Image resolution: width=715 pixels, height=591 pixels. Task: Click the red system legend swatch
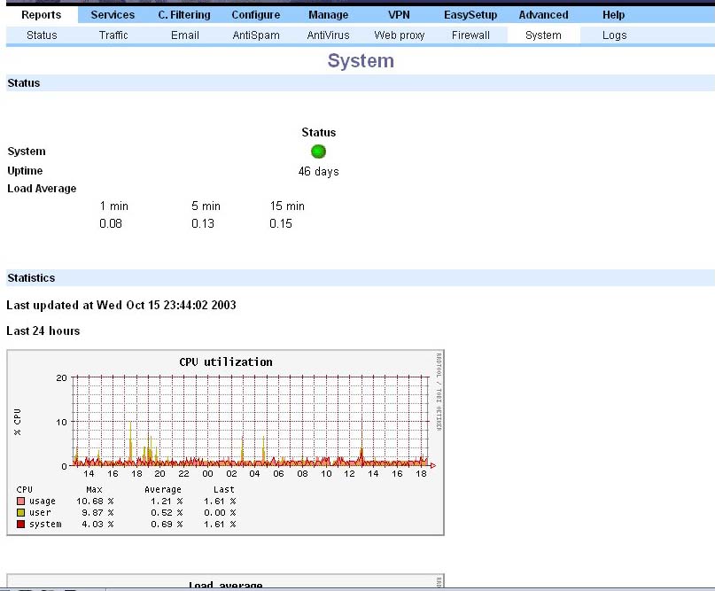(x=20, y=524)
